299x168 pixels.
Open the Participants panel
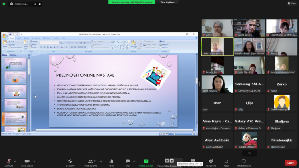point(91,163)
